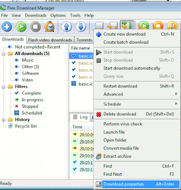Choose Open folder

coord(137,140)
